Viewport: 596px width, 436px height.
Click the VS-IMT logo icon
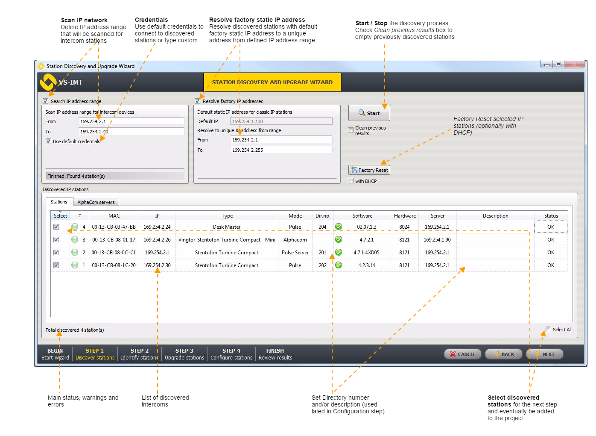48,82
